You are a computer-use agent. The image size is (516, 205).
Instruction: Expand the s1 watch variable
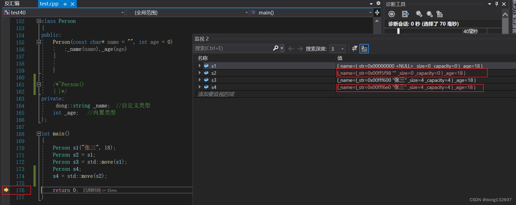pyautogui.click(x=199, y=66)
